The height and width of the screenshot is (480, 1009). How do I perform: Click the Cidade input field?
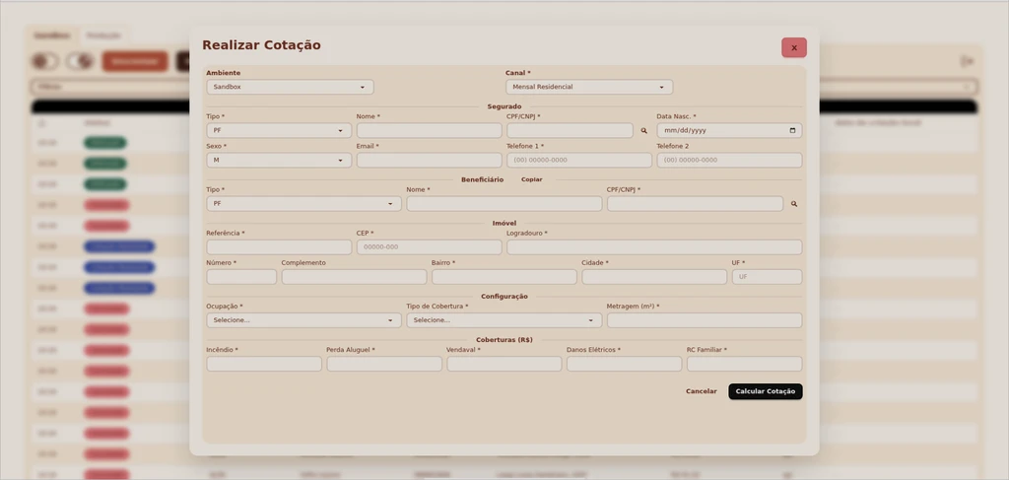(x=654, y=277)
